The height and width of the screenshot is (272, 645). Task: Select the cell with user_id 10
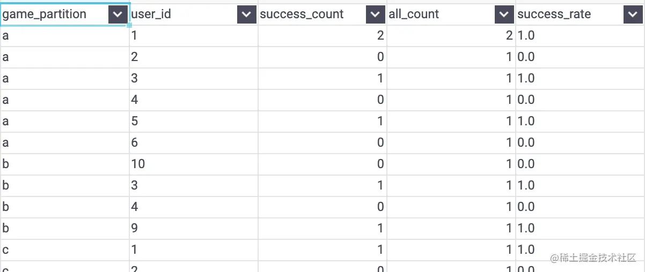(194, 164)
